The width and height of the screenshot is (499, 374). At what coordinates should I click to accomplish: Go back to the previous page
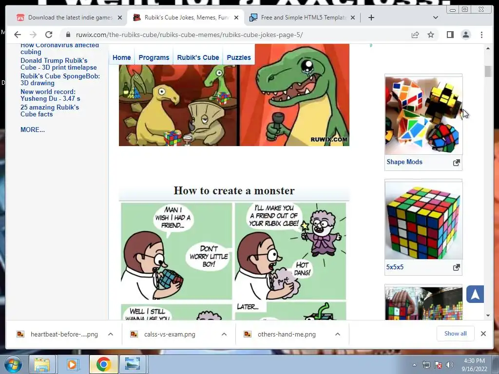(x=18, y=35)
